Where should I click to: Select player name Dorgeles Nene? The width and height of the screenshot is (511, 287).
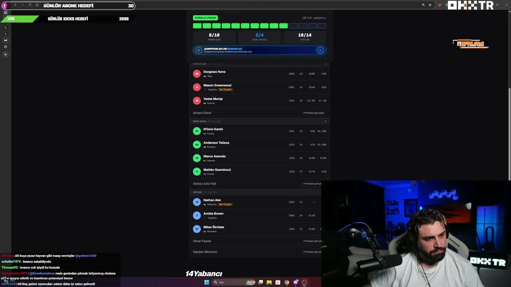(x=214, y=72)
